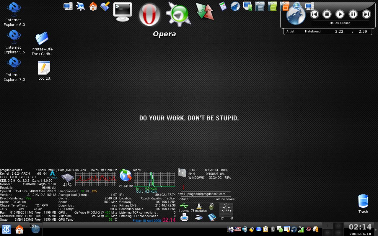Image resolution: width=378 pixels, height=236 pixels.
Task: Expand the panel hide arrow at the far right
Action: point(376,229)
